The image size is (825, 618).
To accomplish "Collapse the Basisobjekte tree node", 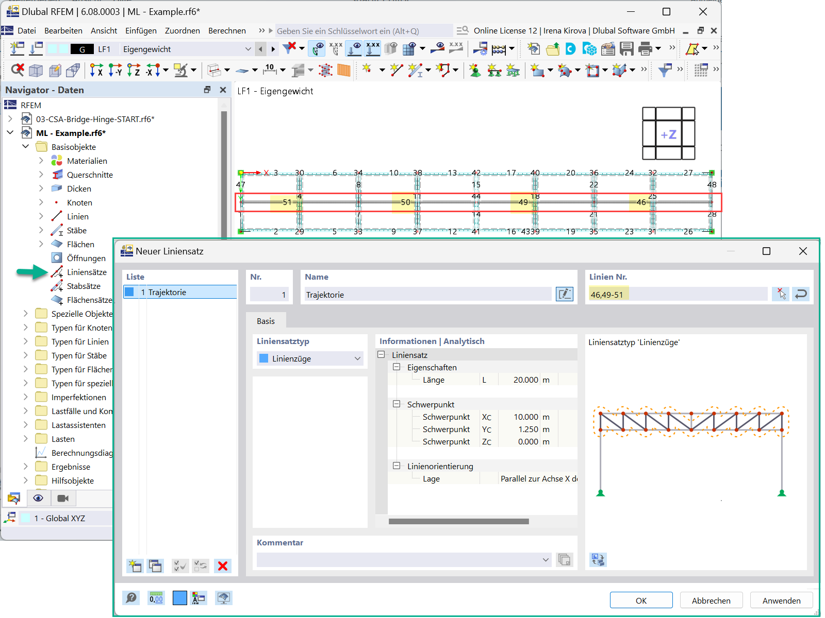I will pyautogui.click(x=26, y=147).
